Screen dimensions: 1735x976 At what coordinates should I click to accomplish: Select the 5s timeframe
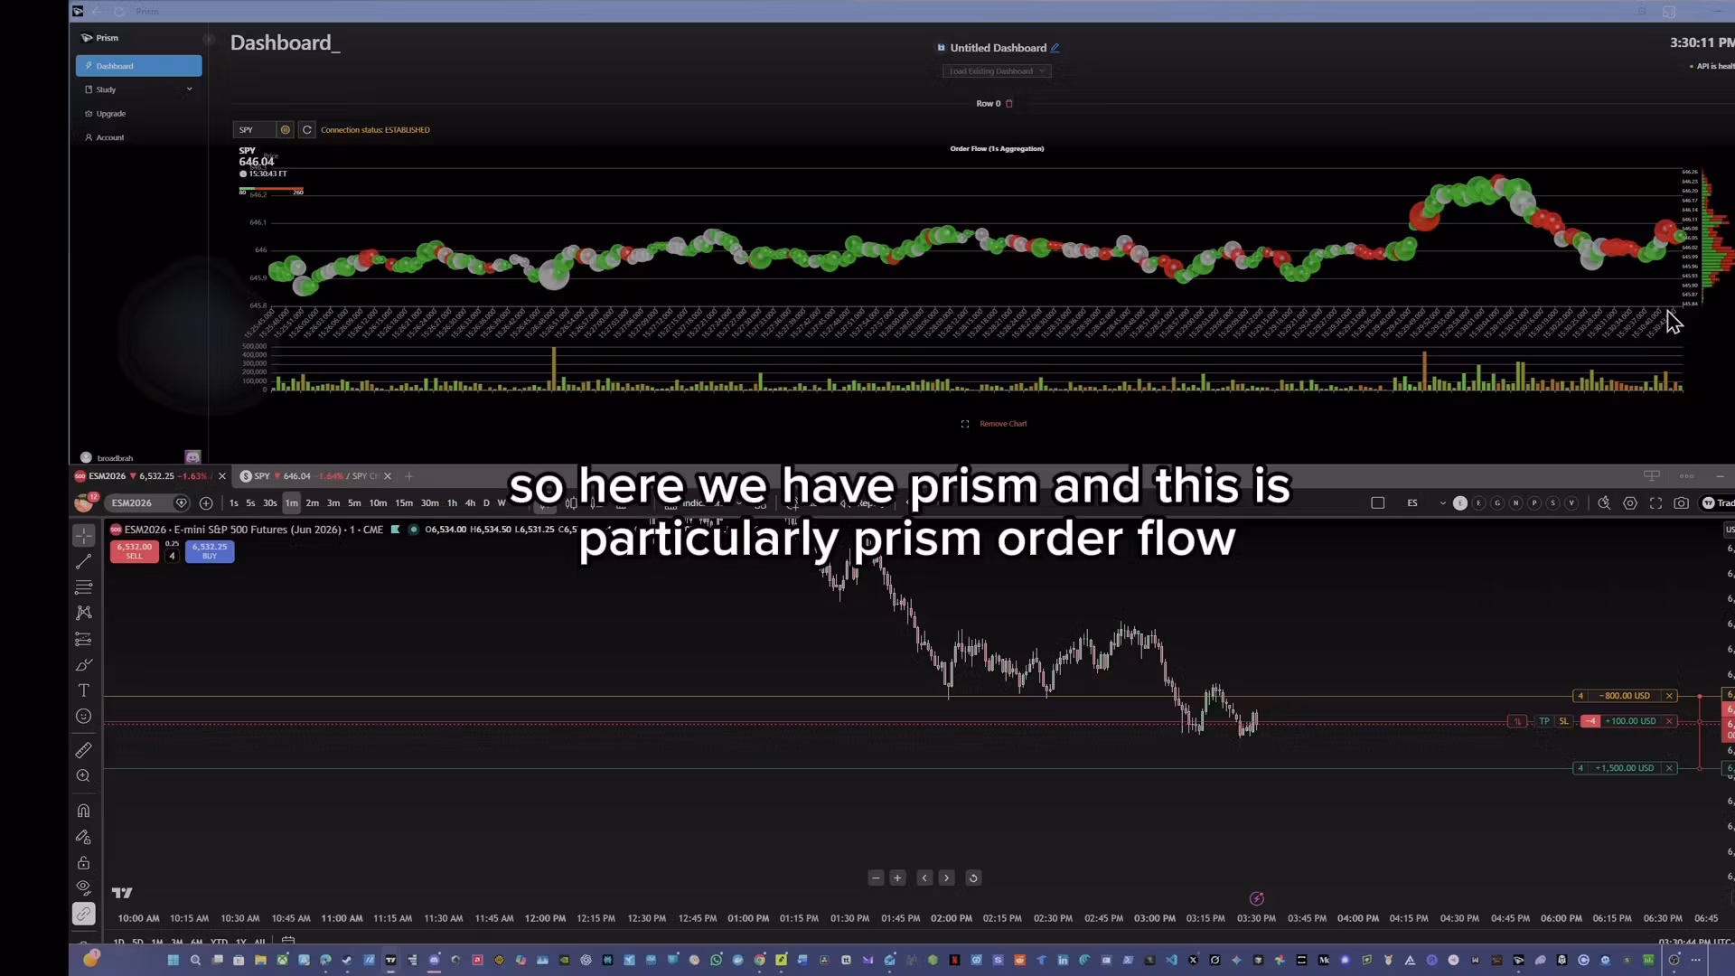(x=250, y=503)
